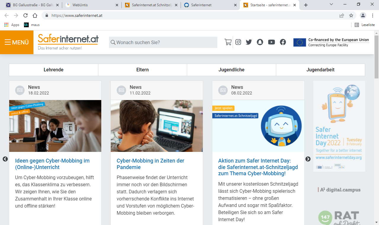
Task: Click the Jetzt spielen label on Schnitzeljagd image
Action: pyautogui.click(x=223, y=108)
